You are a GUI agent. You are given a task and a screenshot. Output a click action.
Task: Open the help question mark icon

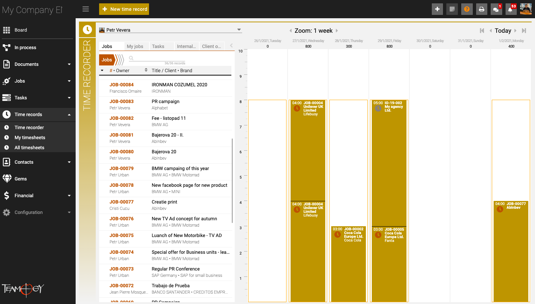coord(467,9)
